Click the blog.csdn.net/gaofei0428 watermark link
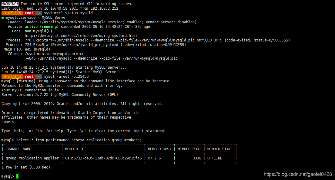The width and height of the screenshot is (335, 180). coord(298,174)
